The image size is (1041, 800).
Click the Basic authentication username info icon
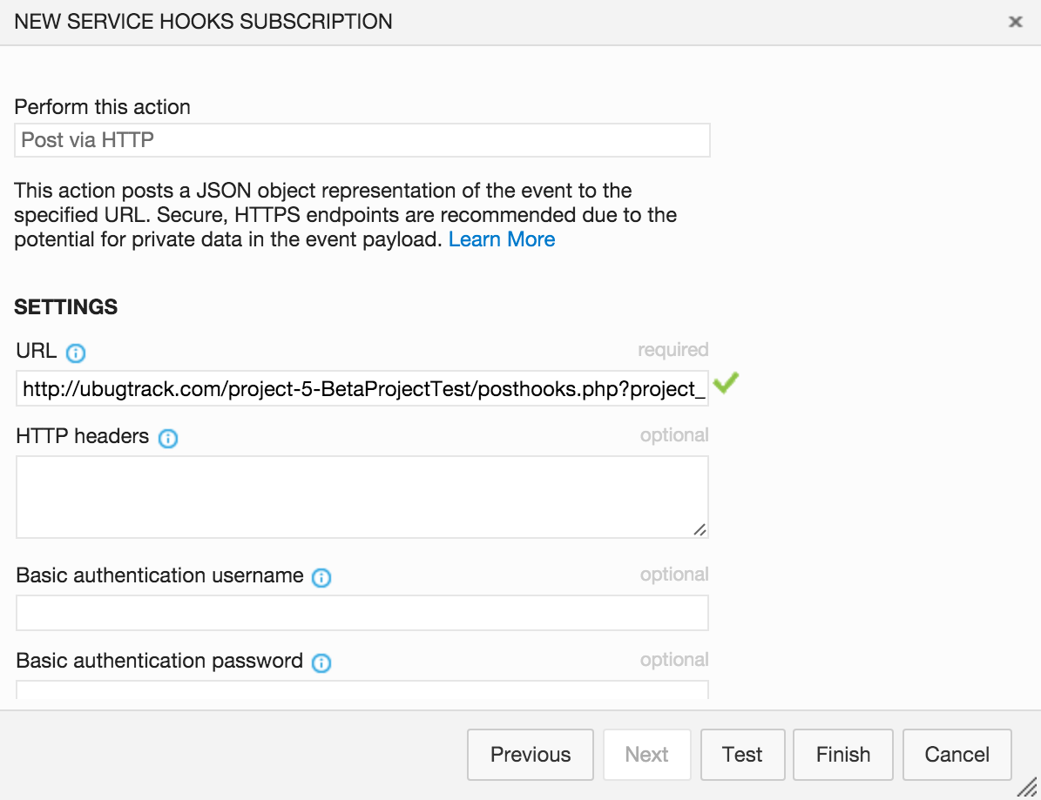(x=321, y=577)
